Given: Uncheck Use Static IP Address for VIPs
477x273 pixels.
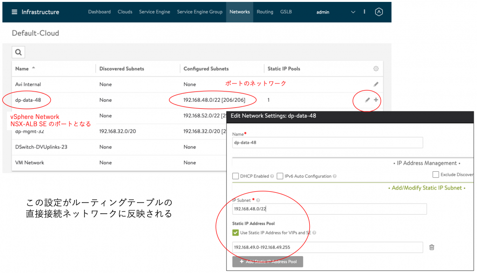Looking at the screenshot, I should point(236,232).
